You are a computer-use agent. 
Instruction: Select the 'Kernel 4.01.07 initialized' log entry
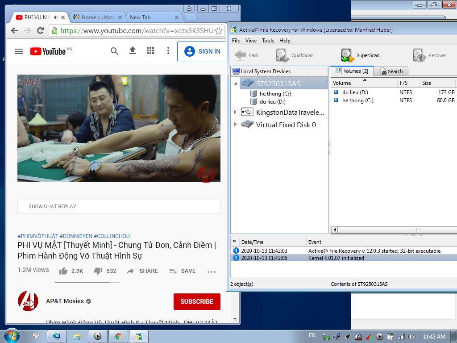[344, 258]
